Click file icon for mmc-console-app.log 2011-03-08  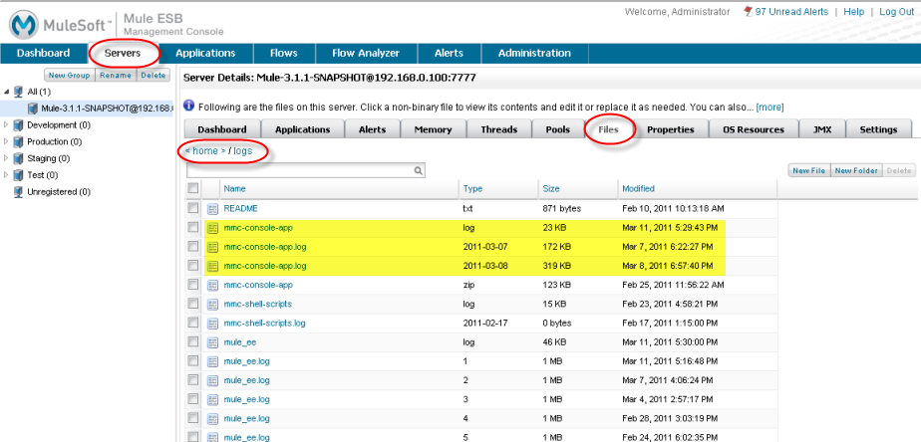(212, 266)
